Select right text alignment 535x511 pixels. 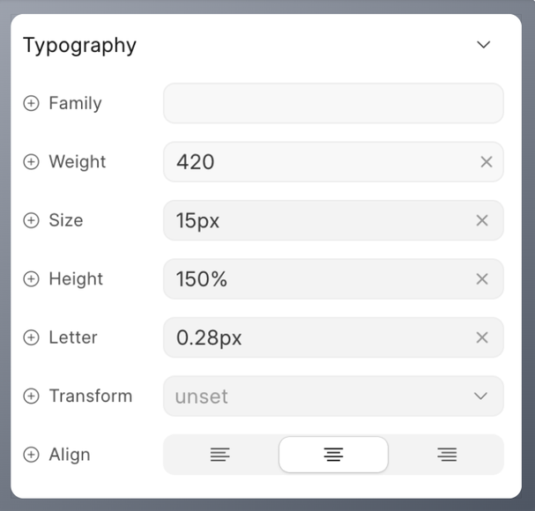(447, 455)
